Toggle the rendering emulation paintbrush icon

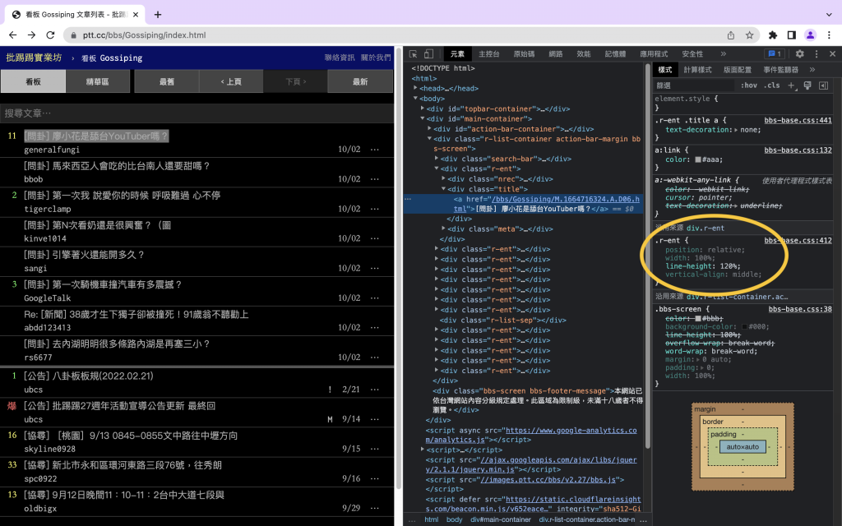[807, 85]
